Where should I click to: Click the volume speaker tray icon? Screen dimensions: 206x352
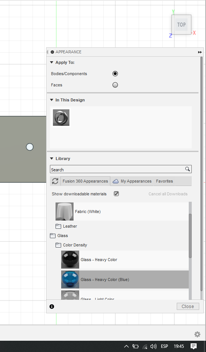point(153,346)
